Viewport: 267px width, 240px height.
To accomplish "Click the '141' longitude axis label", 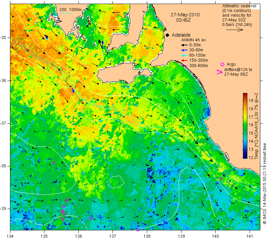I will pos(250,236).
